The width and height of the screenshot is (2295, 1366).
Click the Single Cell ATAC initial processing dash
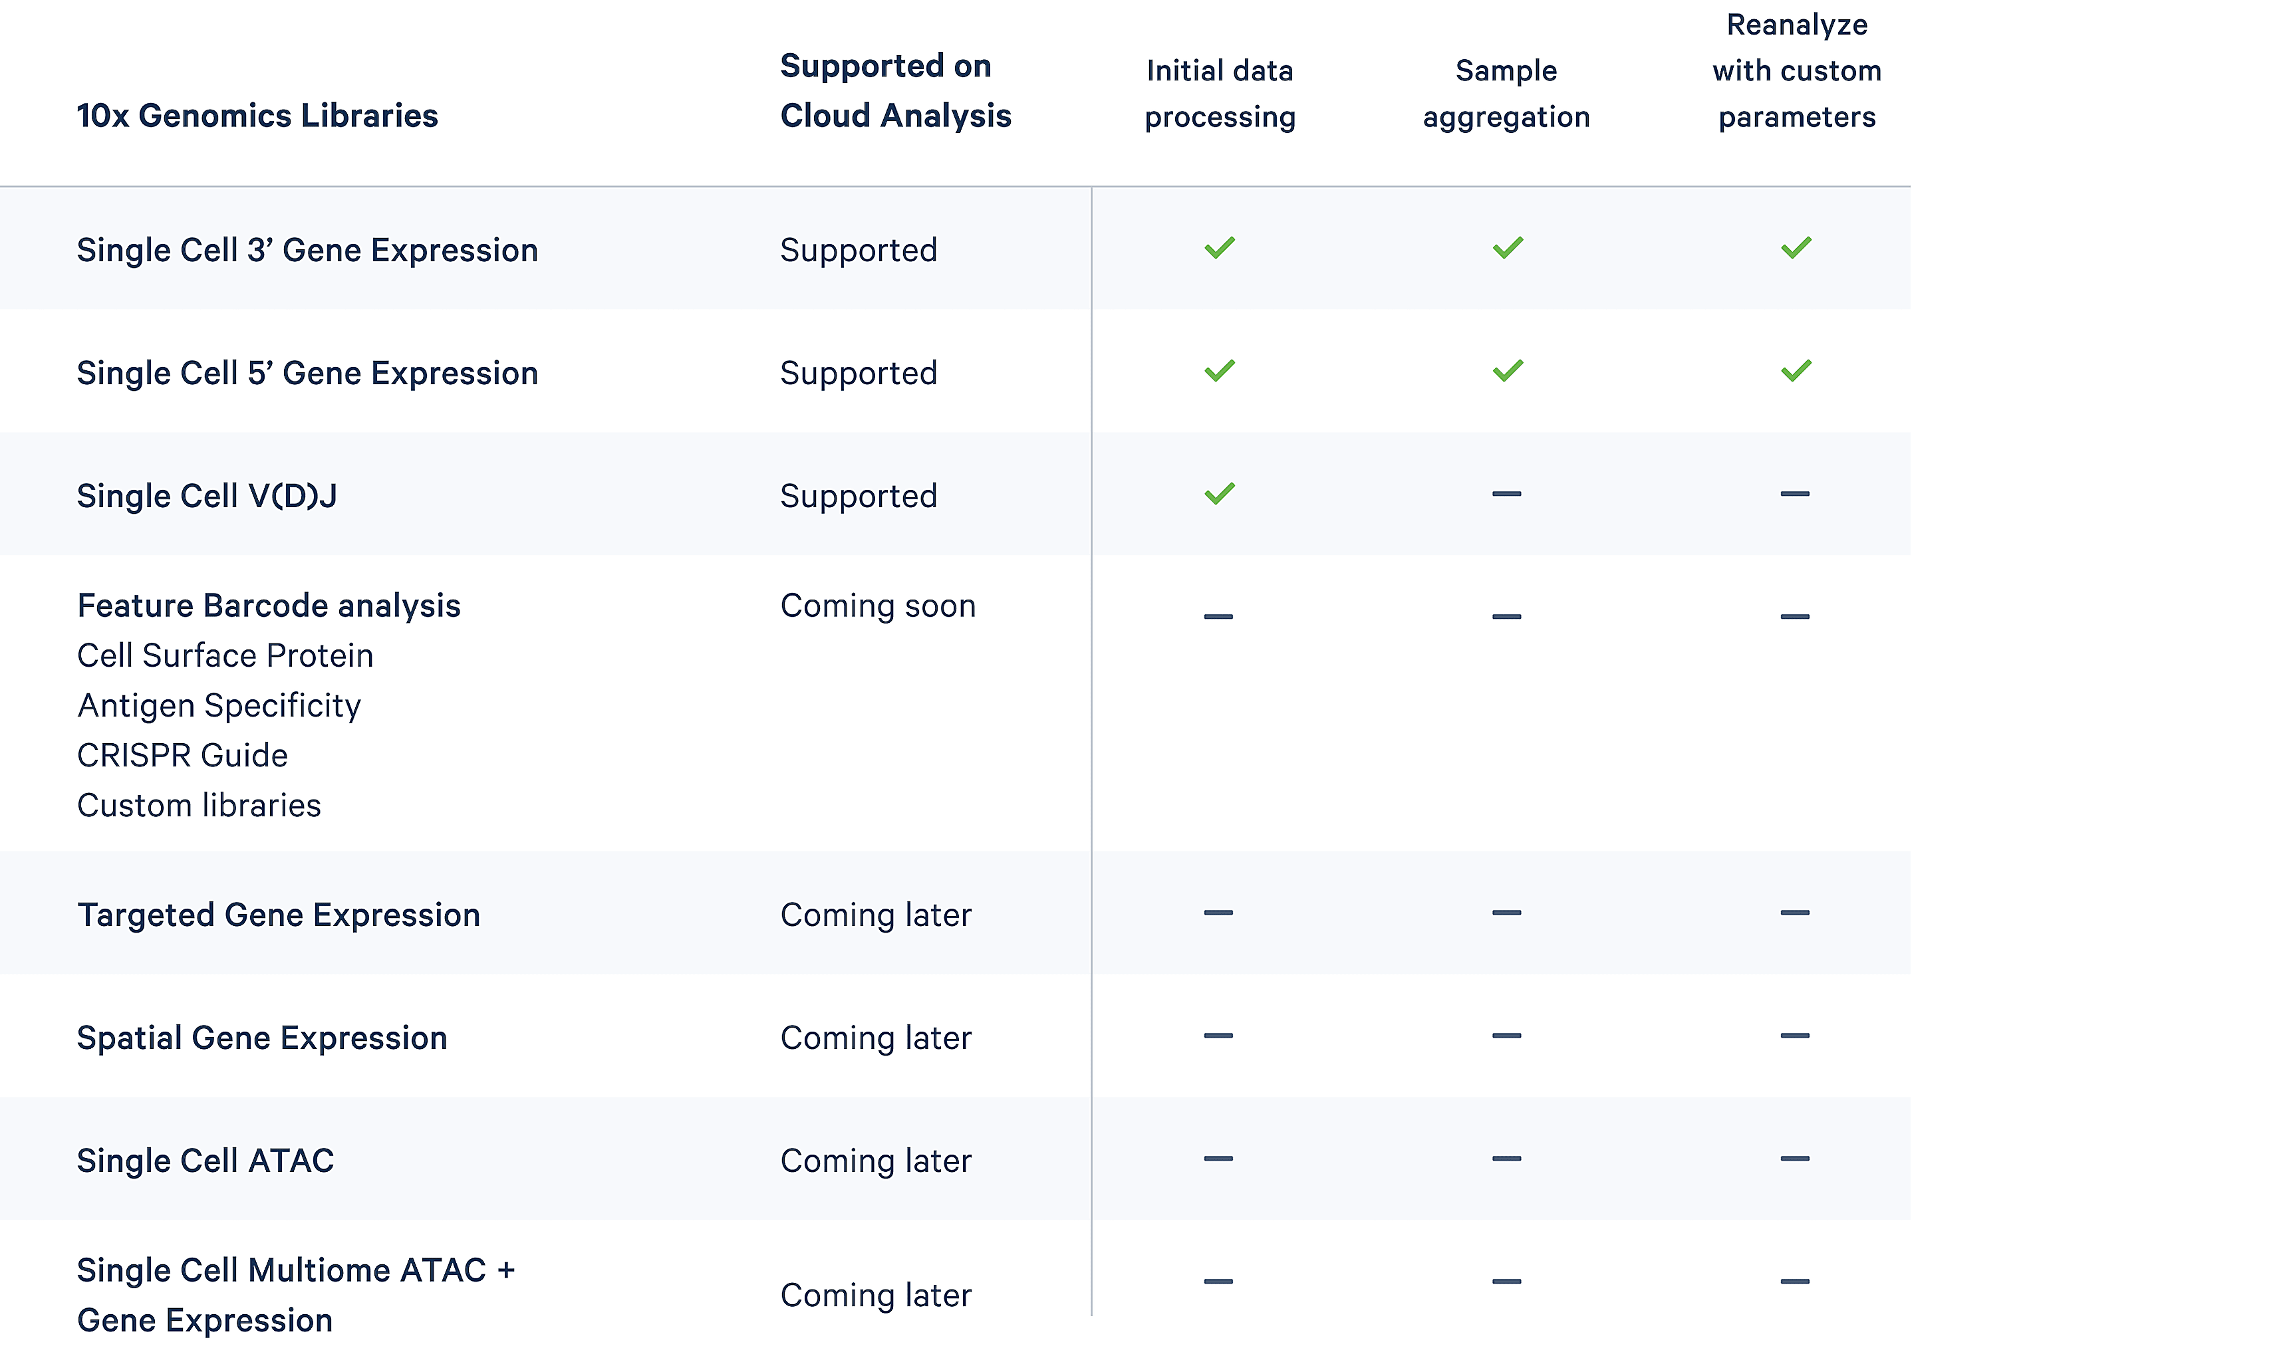(x=1218, y=1159)
